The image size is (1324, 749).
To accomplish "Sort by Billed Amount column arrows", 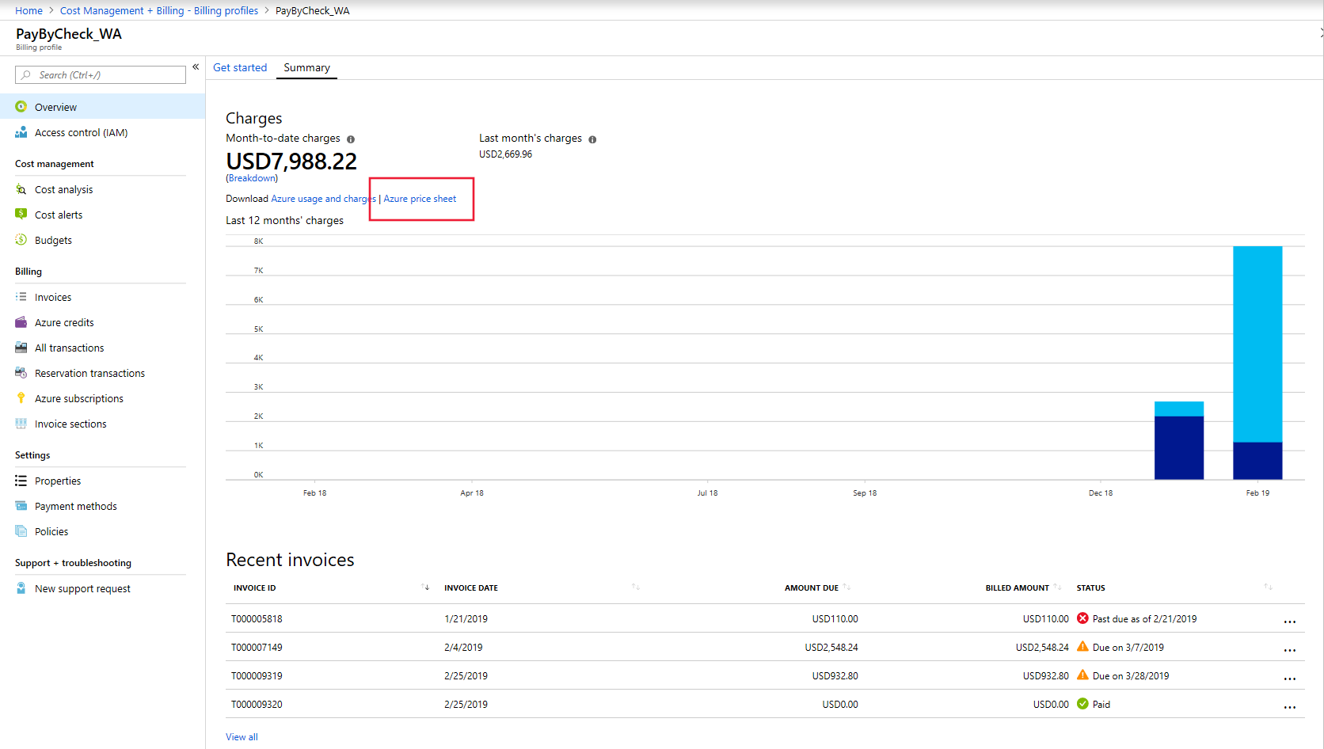I will 1057,587.
